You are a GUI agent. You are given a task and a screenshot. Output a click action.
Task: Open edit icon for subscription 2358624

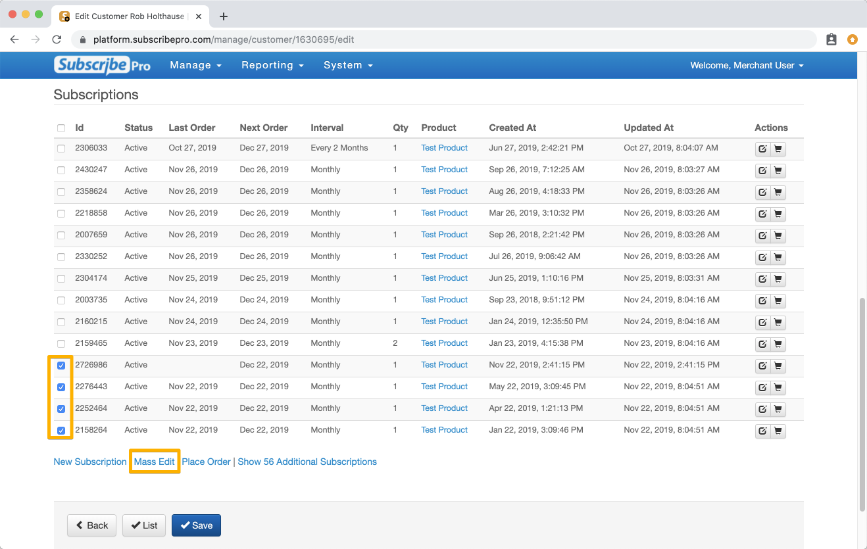tap(762, 193)
